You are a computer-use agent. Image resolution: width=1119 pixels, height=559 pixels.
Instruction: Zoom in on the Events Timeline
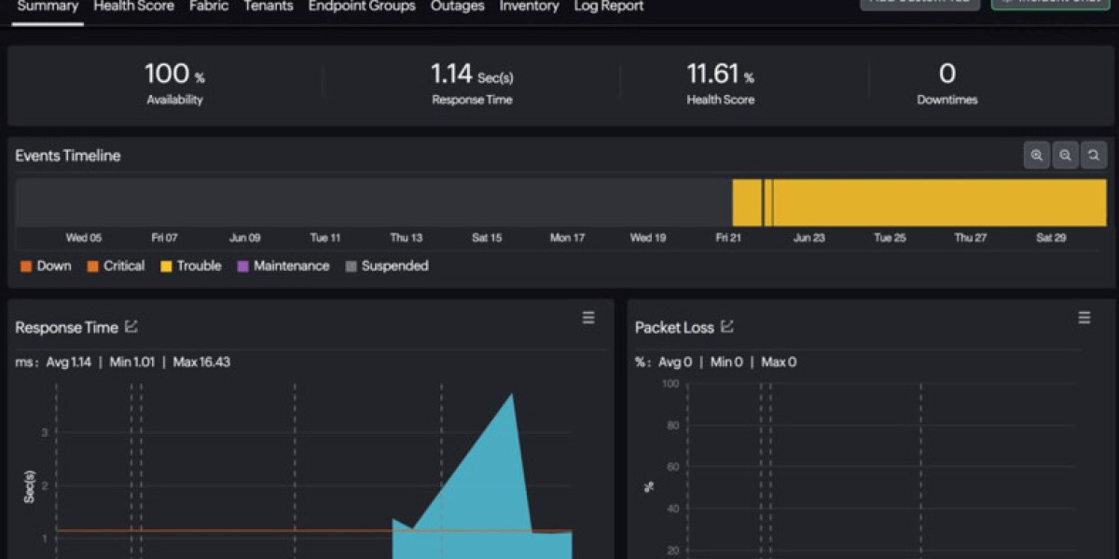(1036, 156)
